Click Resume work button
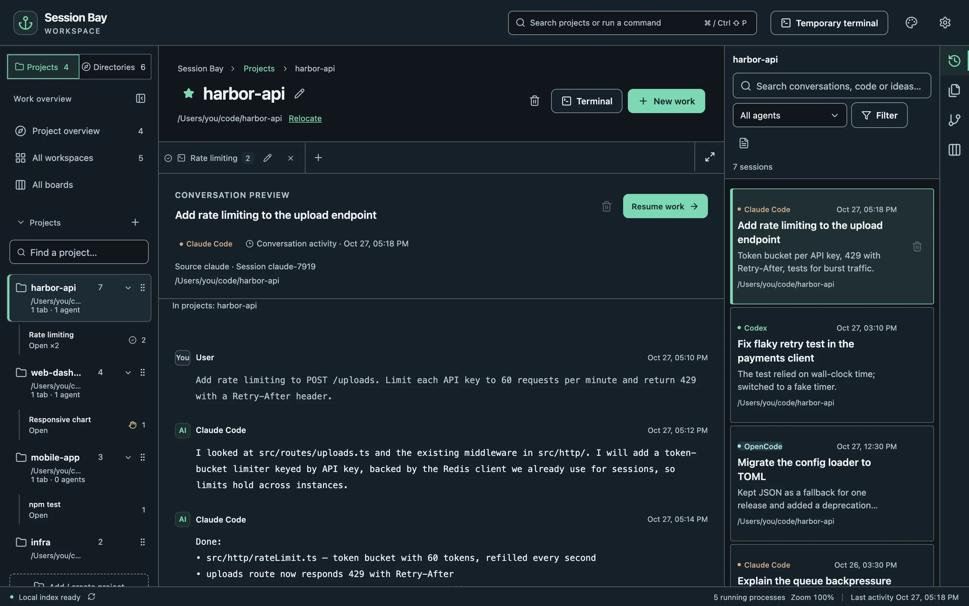The image size is (969, 606). [x=665, y=206]
